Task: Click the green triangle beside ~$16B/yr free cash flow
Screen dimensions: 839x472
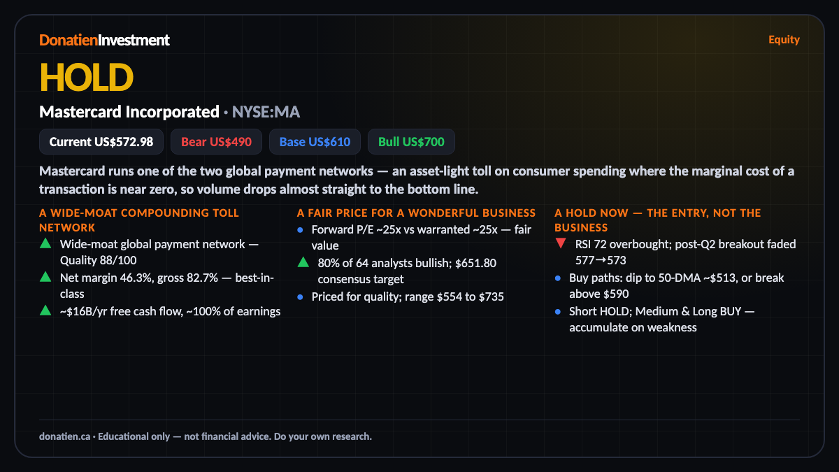Action: coord(45,311)
